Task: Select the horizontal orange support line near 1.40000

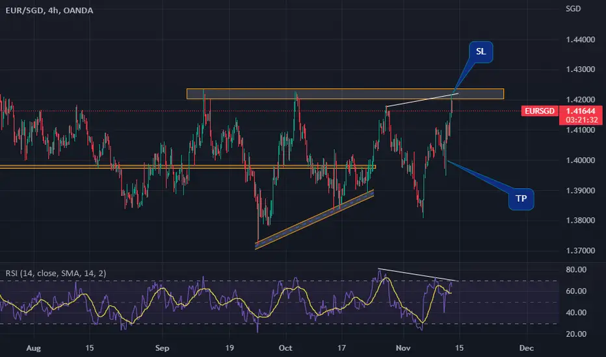Action: [188, 167]
